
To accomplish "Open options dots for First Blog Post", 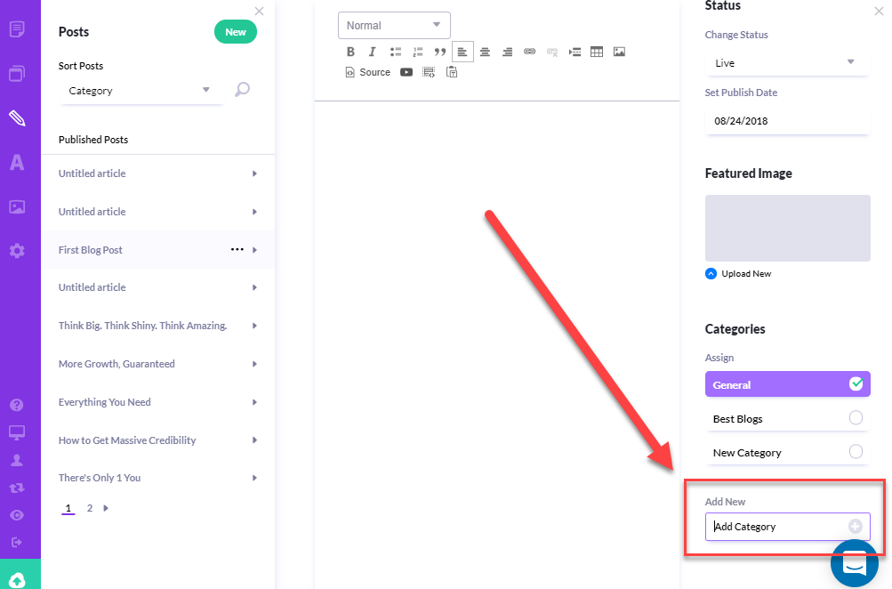I will point(237,250).
